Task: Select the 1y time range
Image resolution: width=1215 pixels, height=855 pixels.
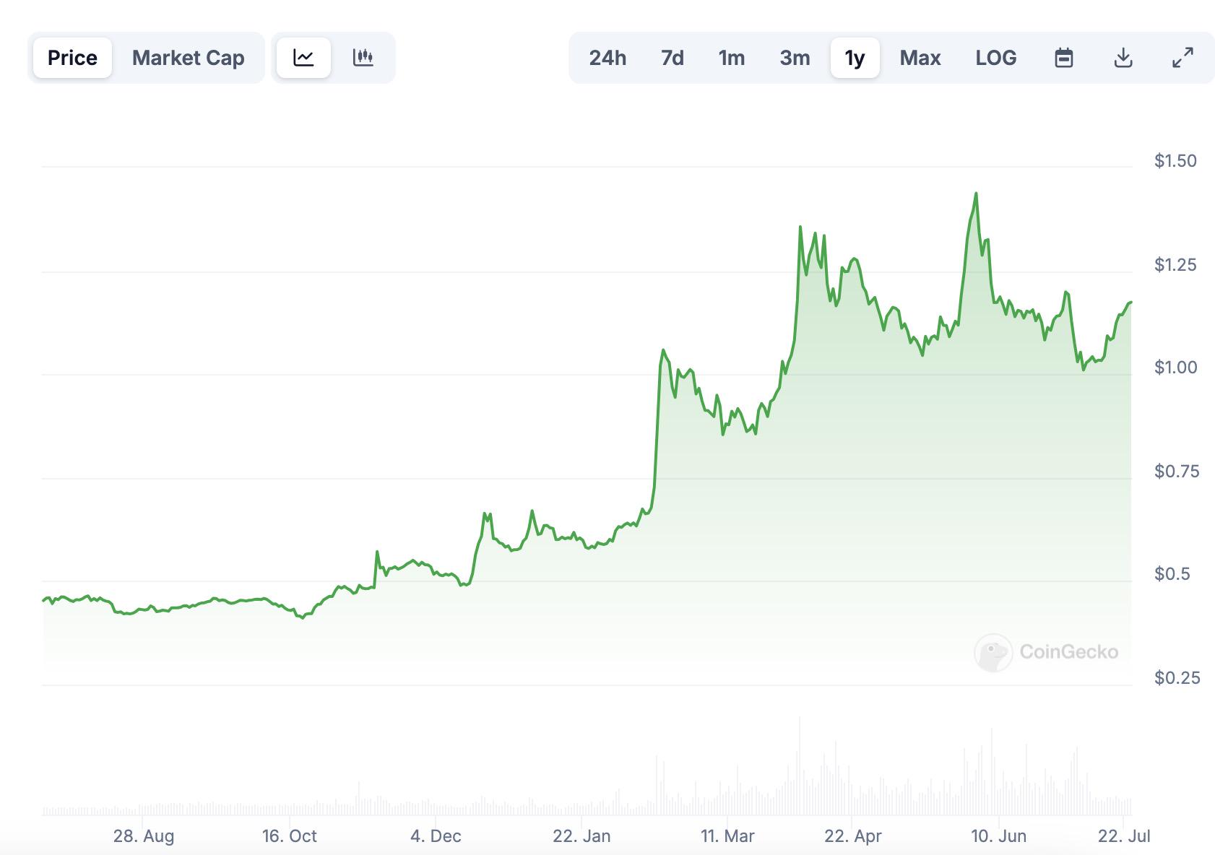Action: click(855, 58)
